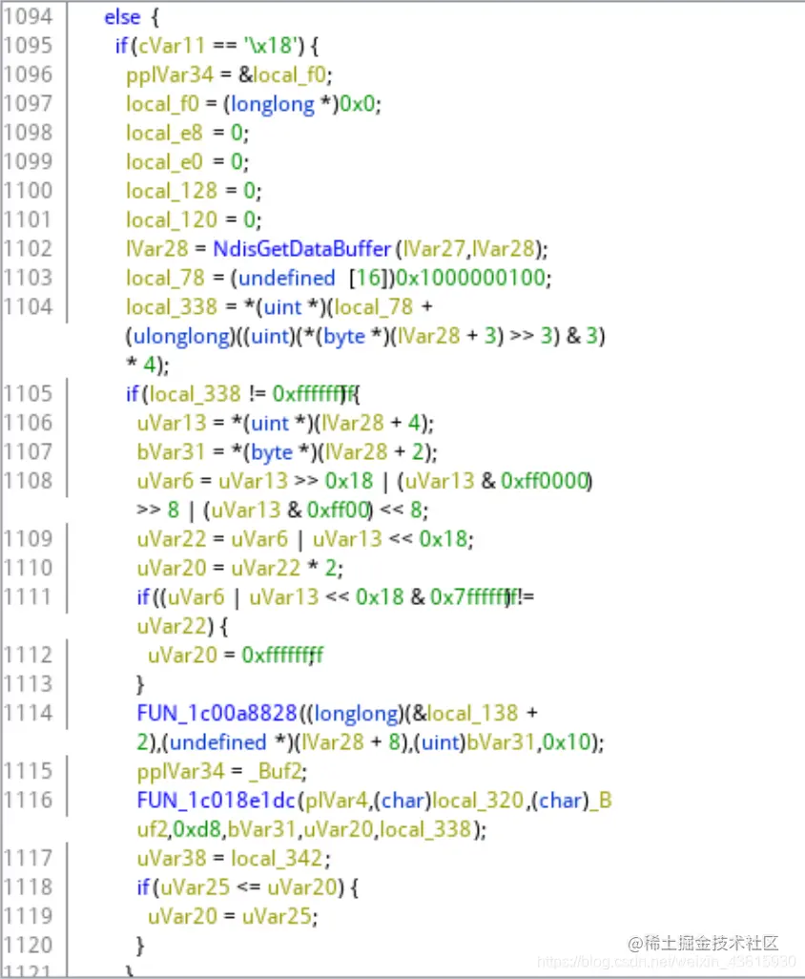
Task: Select local_e0 on line 1099
Action: pos(165,161)
